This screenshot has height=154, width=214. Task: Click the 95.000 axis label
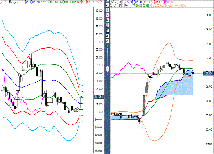click(x=99, y=151)
